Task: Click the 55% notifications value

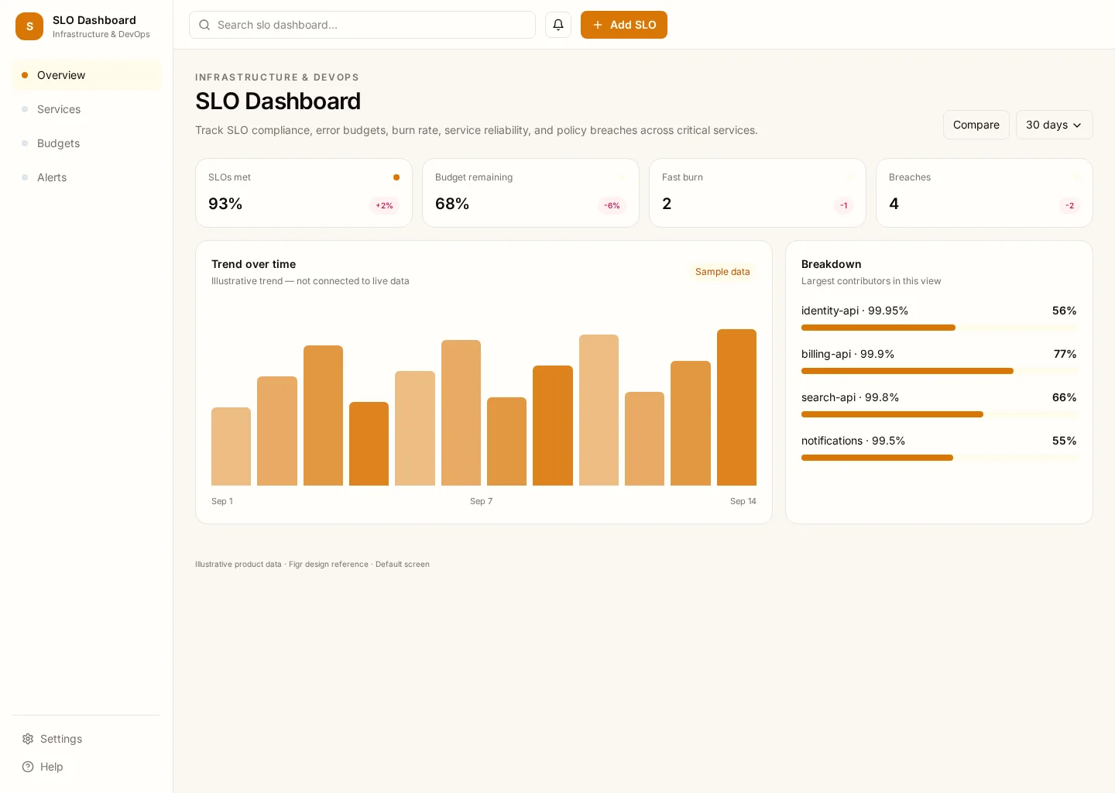Action: [x=1064, y=441]
